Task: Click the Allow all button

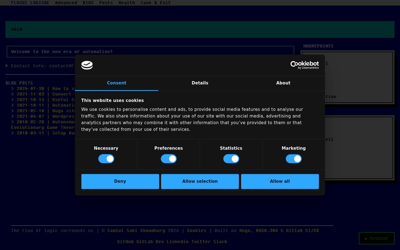Action: click(x=280, y=181)
